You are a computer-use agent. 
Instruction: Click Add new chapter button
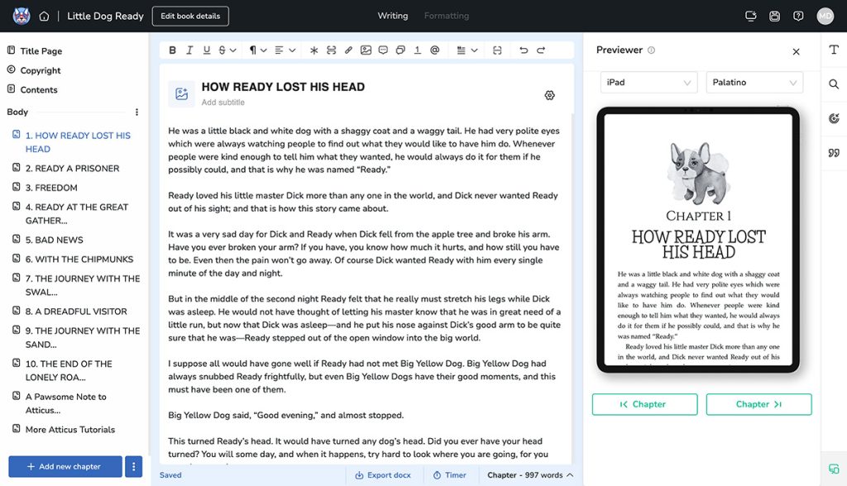(x=65, y=466)
